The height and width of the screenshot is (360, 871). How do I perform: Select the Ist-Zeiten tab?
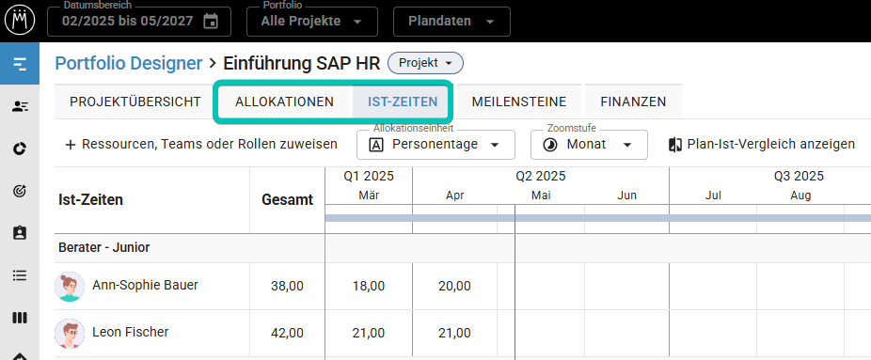click(403, 102)
